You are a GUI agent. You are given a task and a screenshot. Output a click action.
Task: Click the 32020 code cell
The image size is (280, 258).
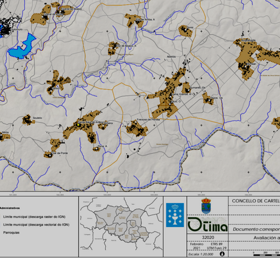point(208,238)
